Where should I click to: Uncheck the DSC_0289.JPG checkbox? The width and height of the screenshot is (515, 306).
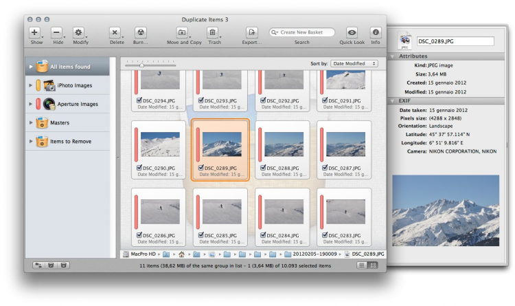tap(201, 167)
